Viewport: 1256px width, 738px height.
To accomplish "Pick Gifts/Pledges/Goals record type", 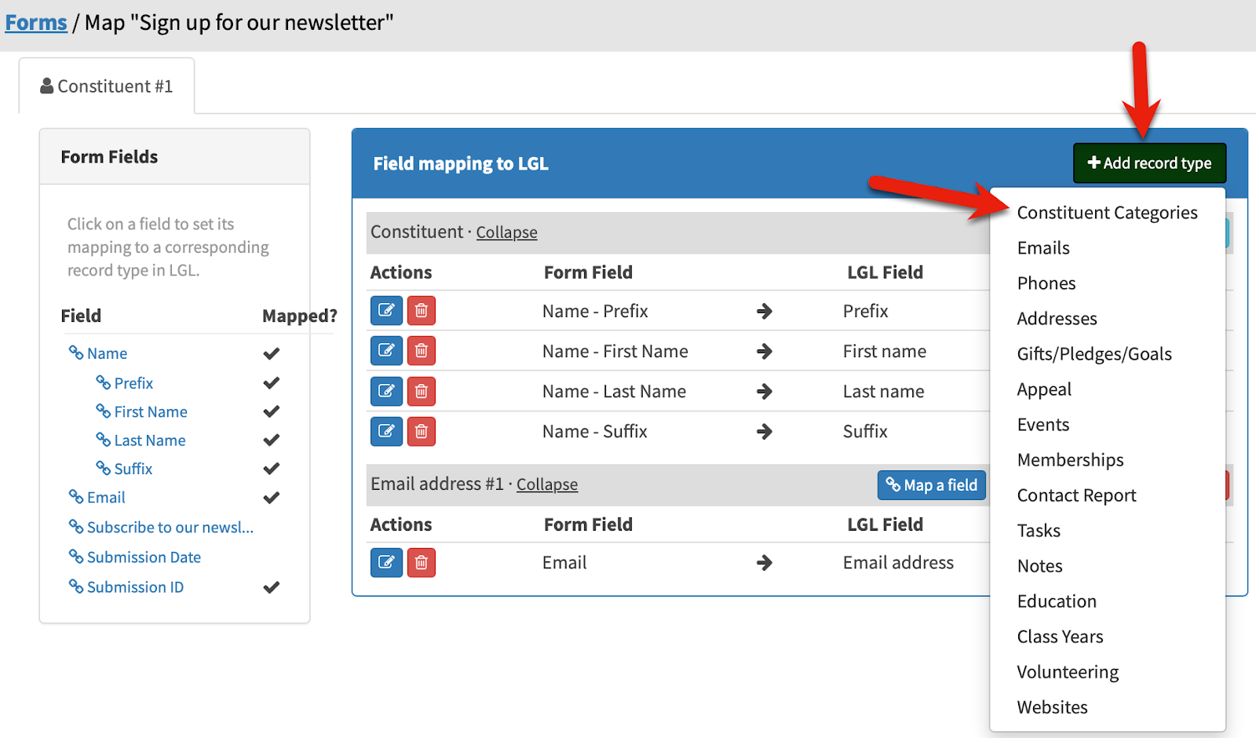I will click(x=1094, y=354).
